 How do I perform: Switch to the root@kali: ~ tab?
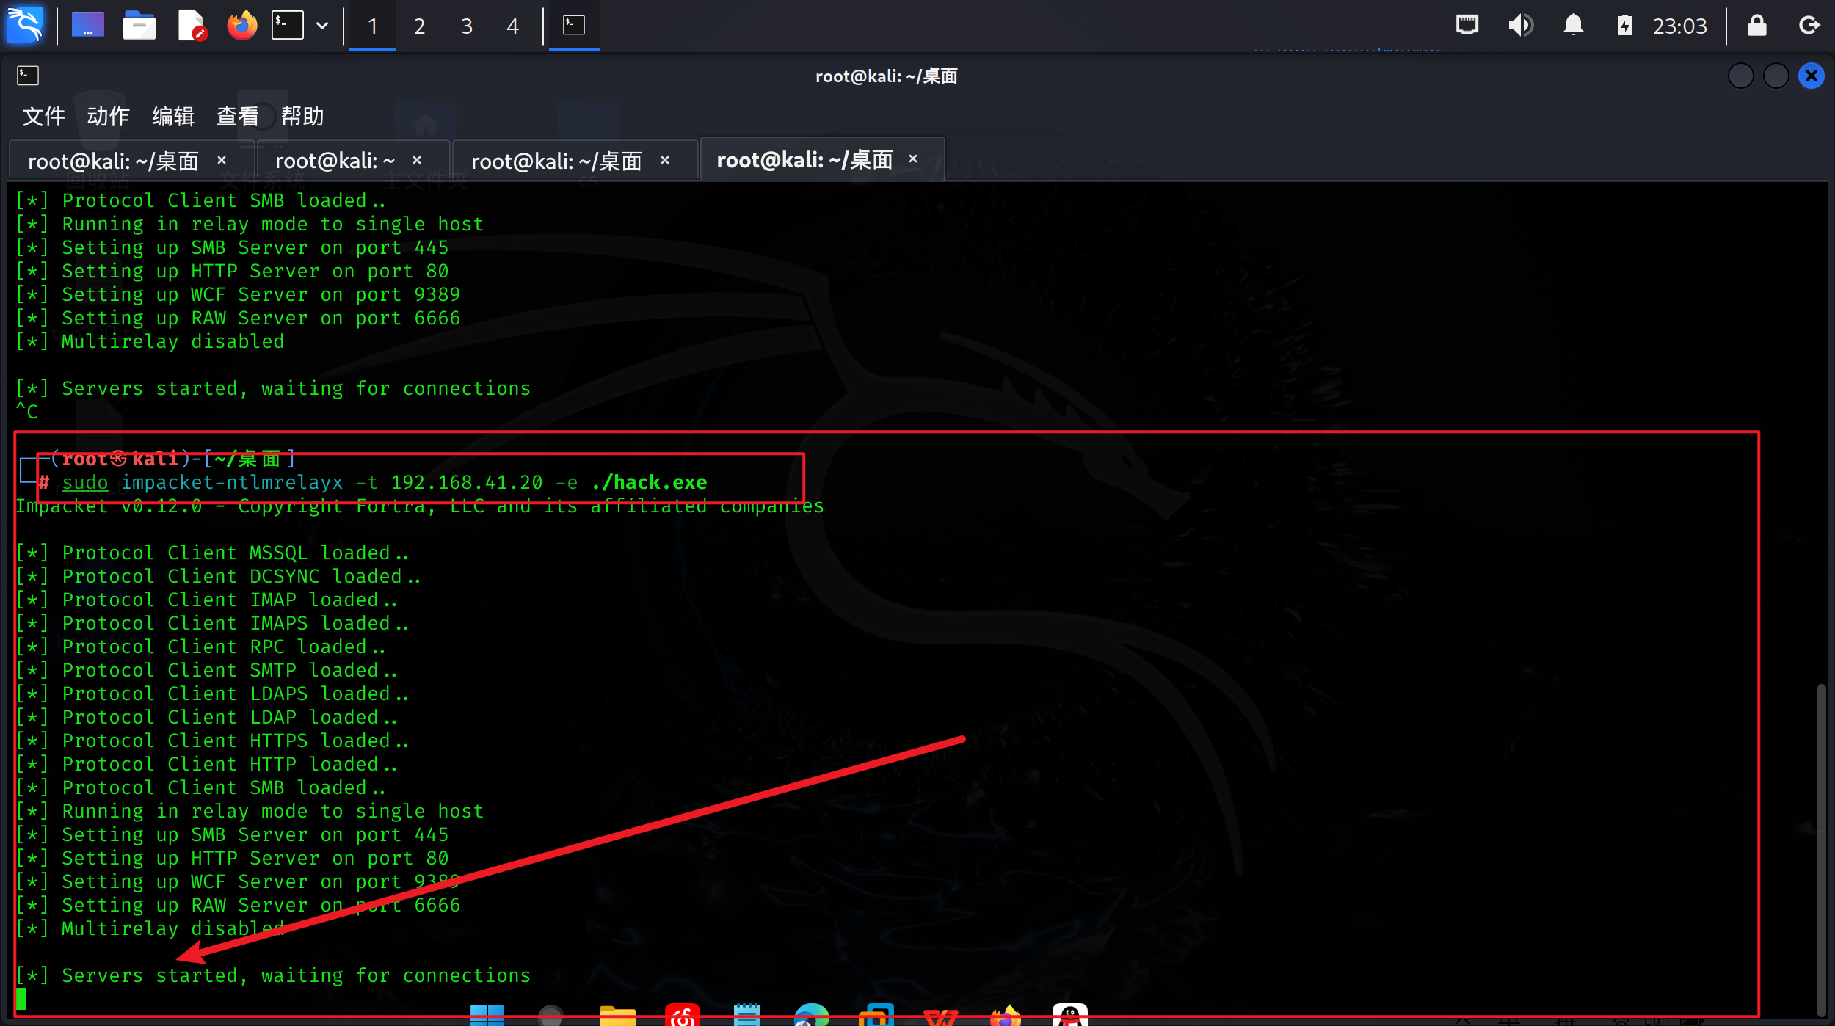335,161
